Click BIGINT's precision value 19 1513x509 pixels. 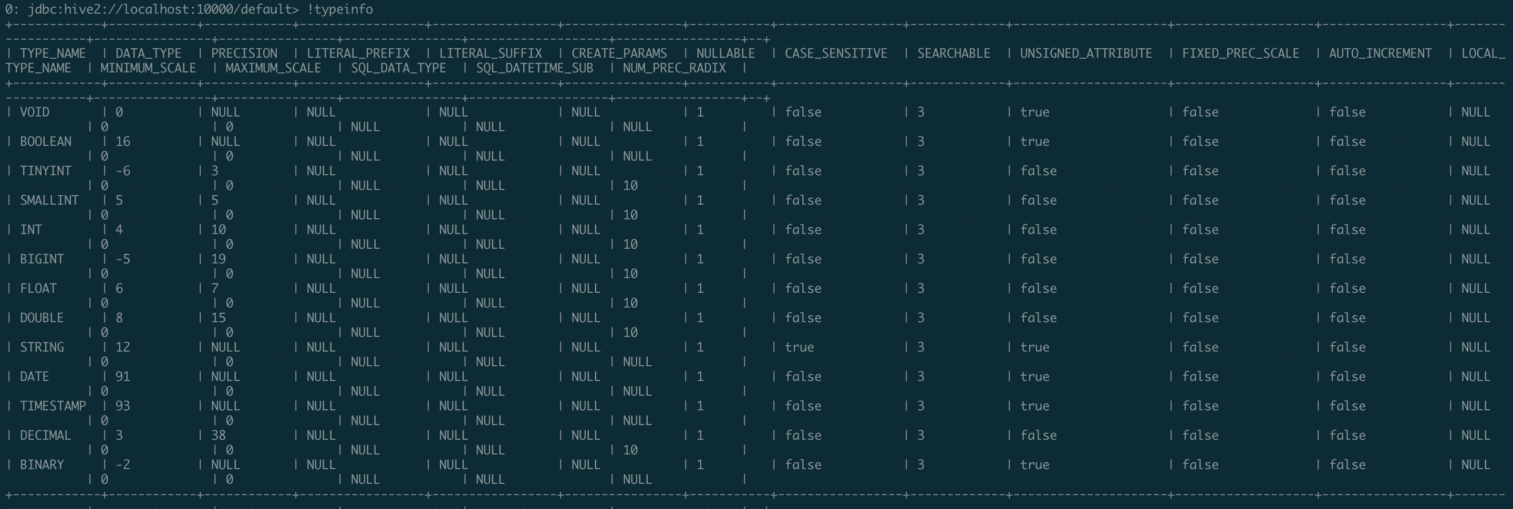219,259
